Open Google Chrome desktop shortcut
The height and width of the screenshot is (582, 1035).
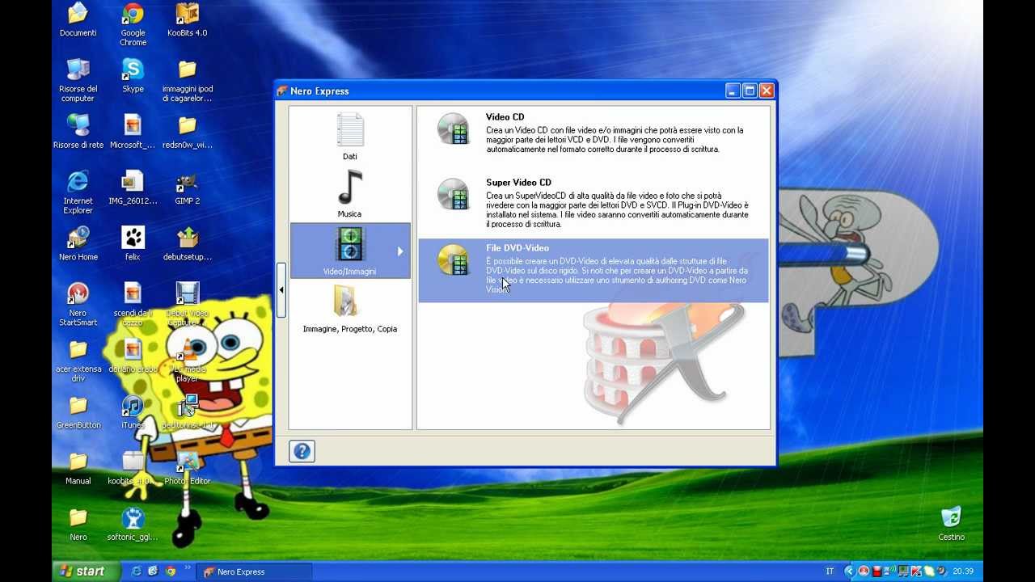(x=133, y=24)
